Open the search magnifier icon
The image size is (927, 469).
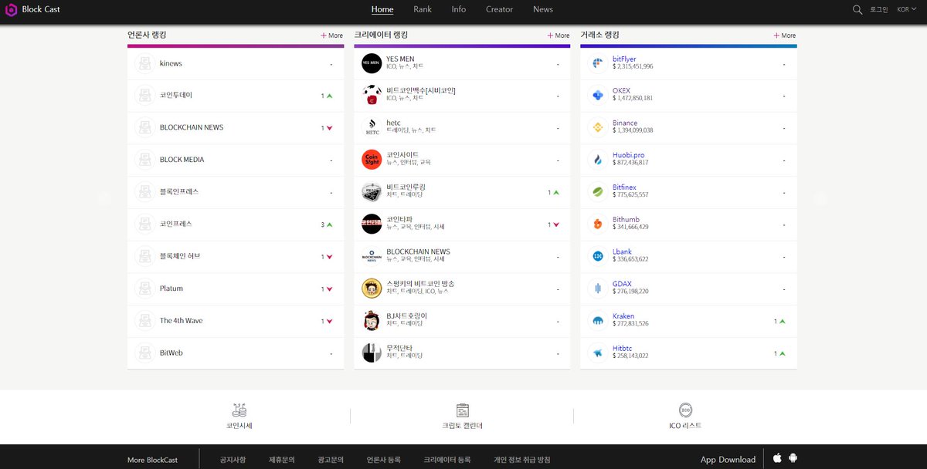[x=857, y=9]
